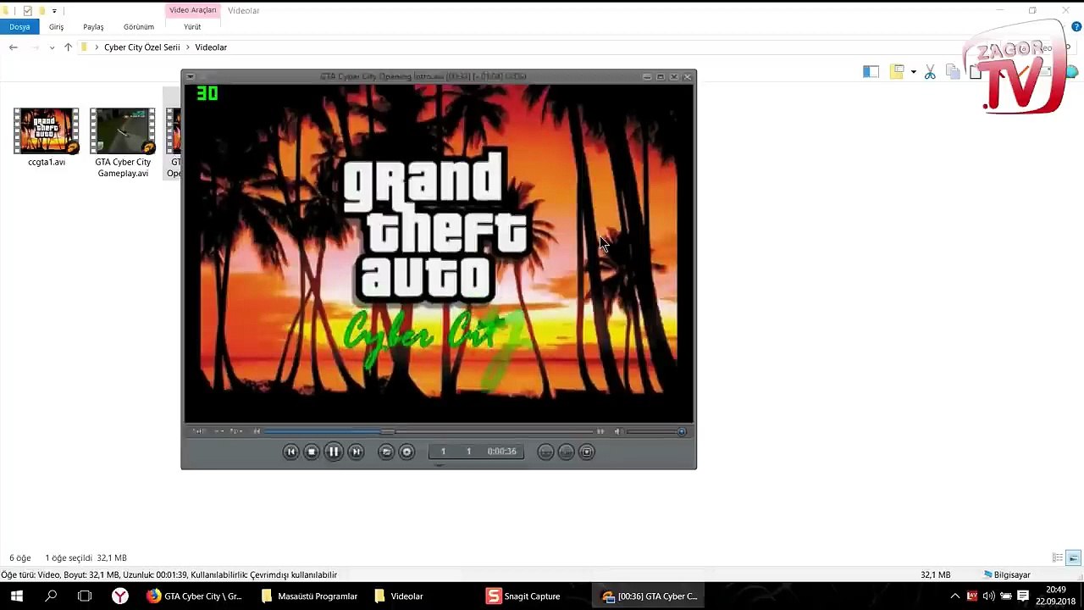Switch to the Paylaş tab
Viewport: 1084px width, 610px height.
coord(93,27)
